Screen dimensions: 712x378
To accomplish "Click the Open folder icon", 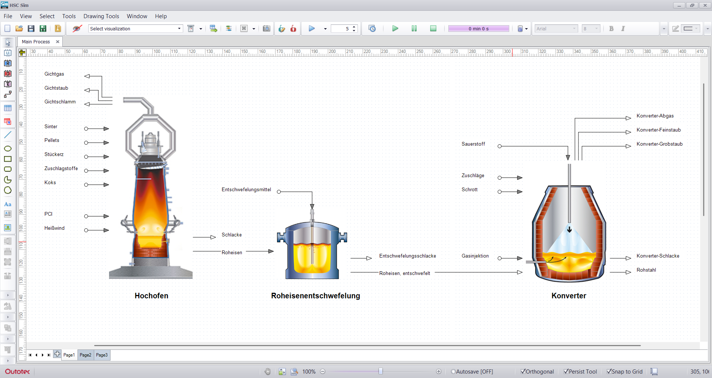I will [x=19, y=29].
